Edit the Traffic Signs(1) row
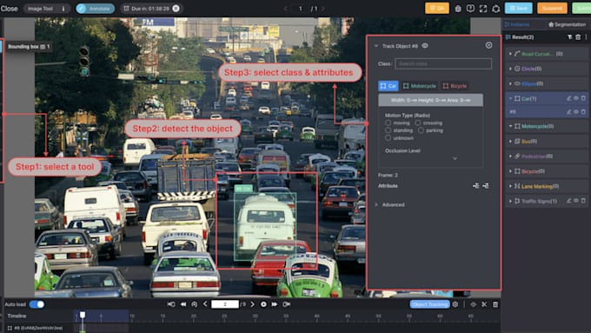The width and height of the screenshot is (591, 333). click(569, 201)
